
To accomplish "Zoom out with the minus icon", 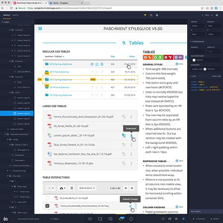I will pos(202,15).
